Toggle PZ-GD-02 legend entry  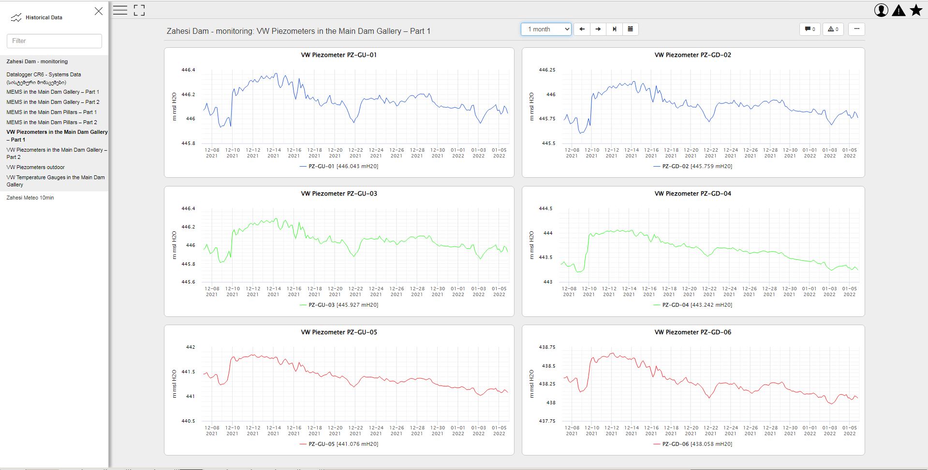click(692, 166)
